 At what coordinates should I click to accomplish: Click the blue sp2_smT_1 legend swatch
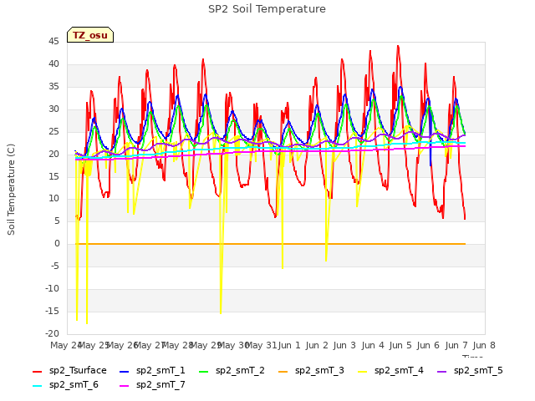(x=125, y=371)
